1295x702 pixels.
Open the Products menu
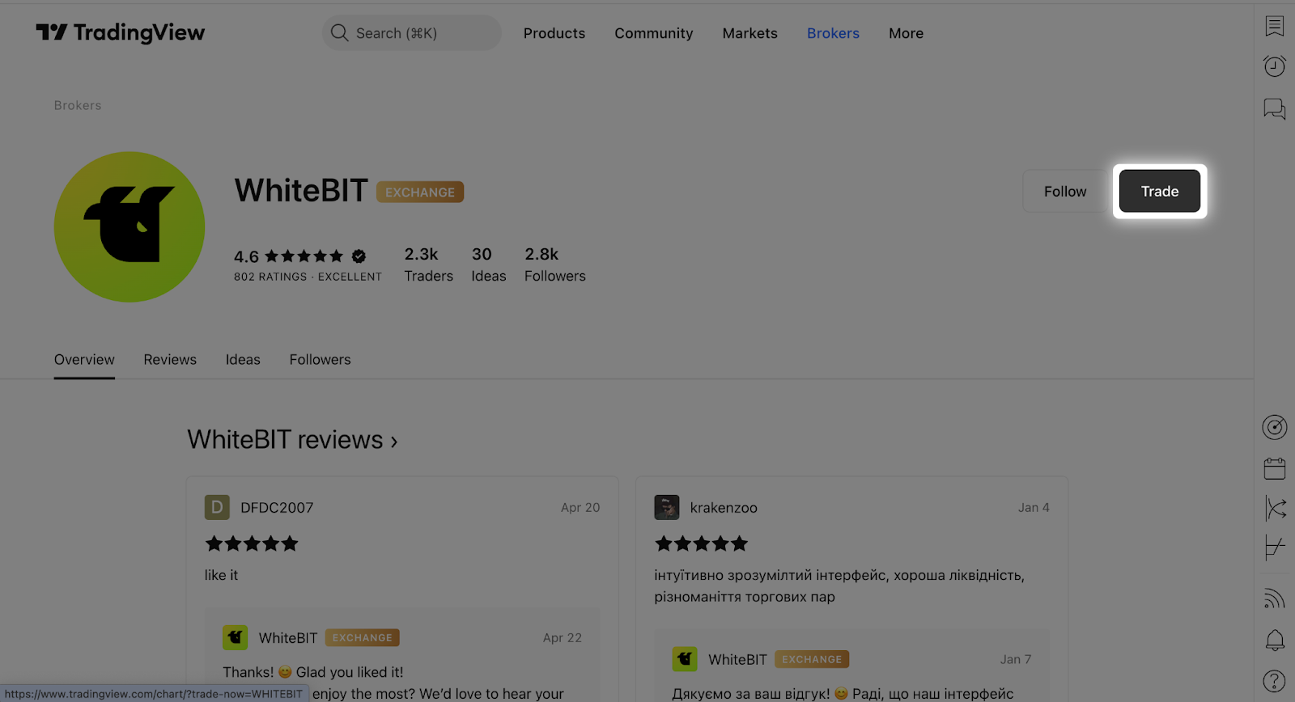tap(554, 33)
